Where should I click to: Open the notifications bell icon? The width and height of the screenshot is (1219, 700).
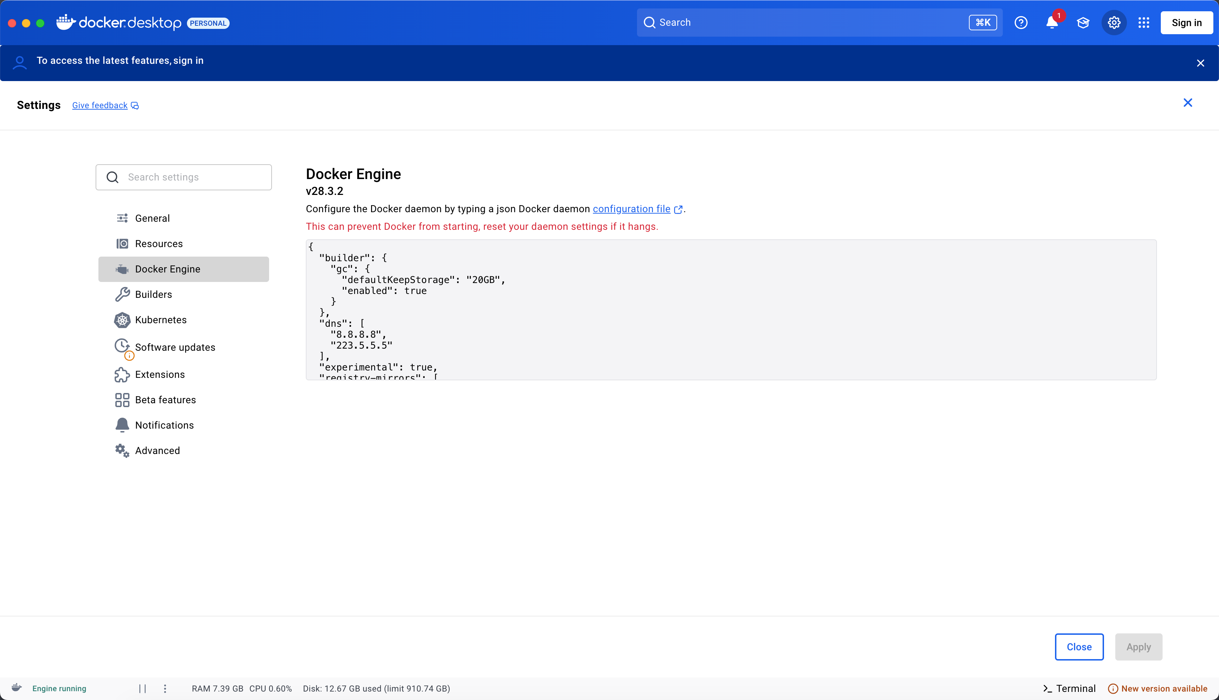coord(1051,23)
